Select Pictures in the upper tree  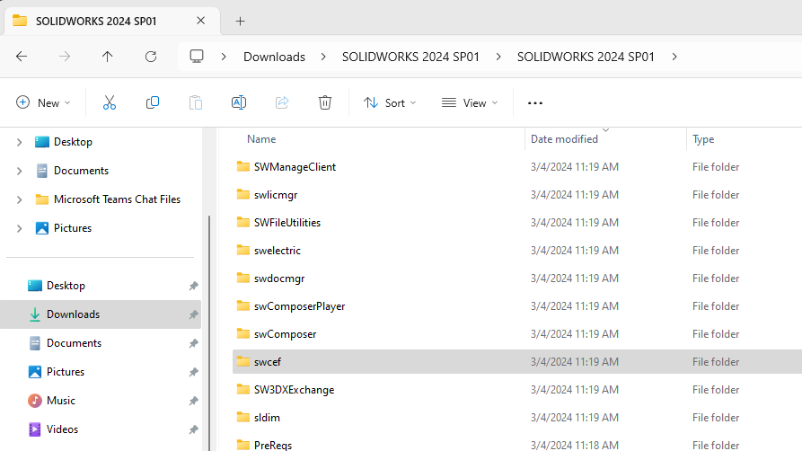point(73,228)
